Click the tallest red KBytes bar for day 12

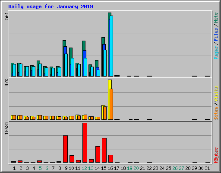pos(85,143)
